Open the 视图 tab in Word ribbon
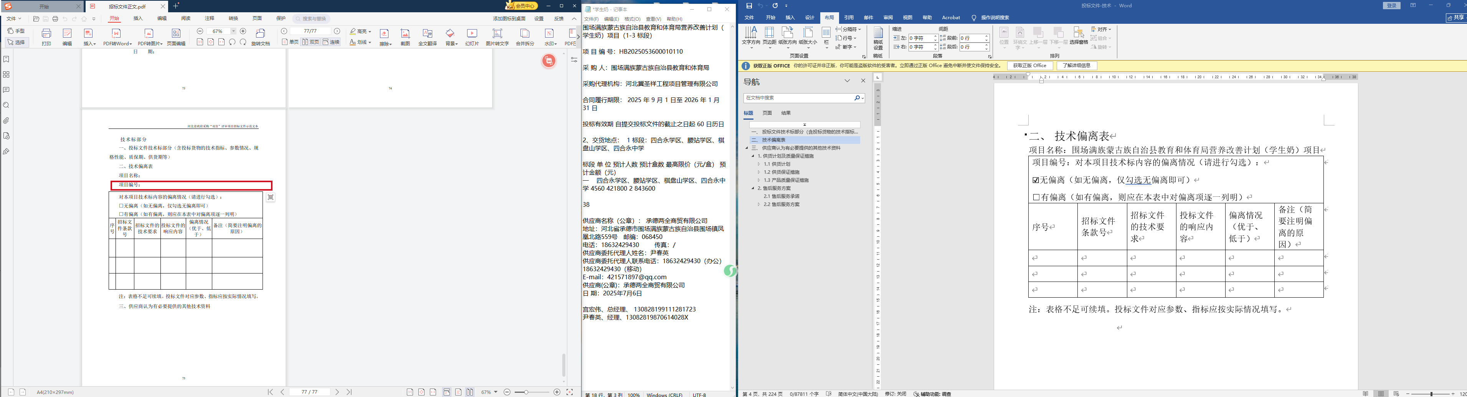The width and height of the screenshot is (1467, 397). coord(908,18)
